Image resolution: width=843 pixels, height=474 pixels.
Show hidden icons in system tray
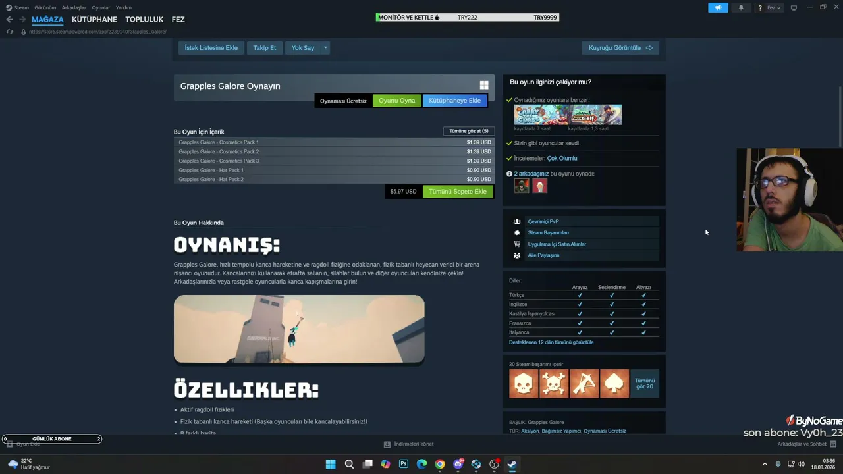(765, 464)
